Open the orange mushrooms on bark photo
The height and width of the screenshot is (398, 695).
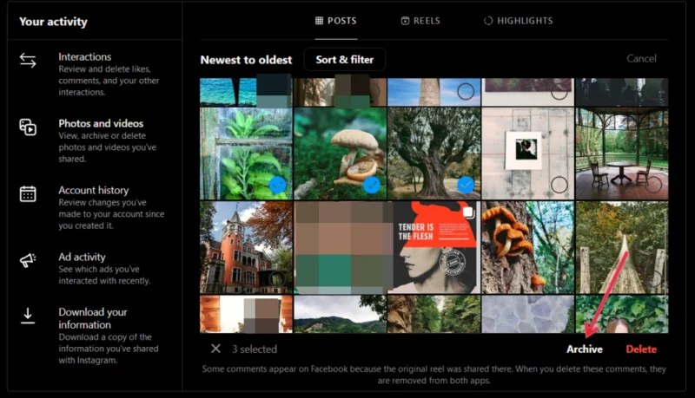point(528,247)
